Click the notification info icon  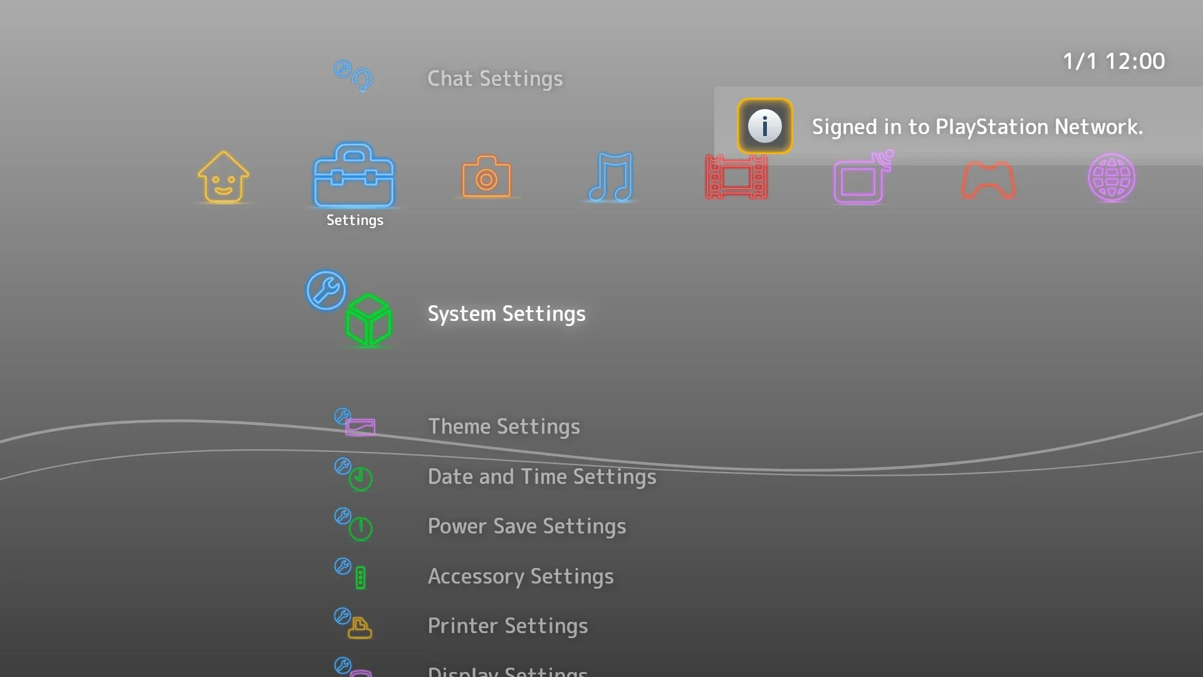764,126
